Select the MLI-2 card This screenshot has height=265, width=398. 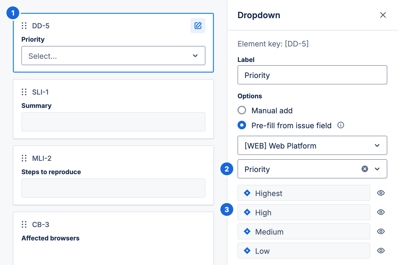(113, 175)
